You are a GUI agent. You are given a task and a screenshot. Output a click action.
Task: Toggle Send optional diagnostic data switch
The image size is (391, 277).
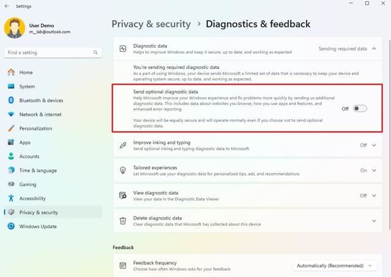pyautogui.click(x=360, y=109)
